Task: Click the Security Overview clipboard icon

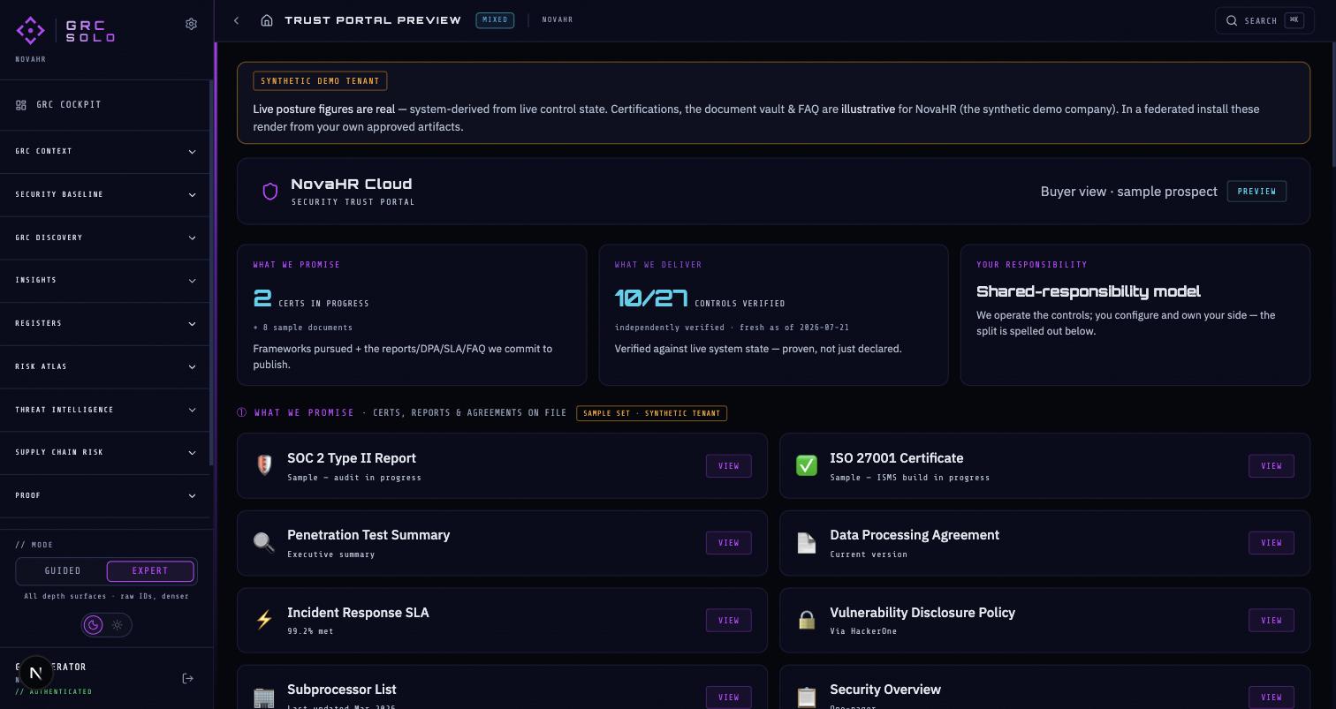Action: click(x=807, y=697)
